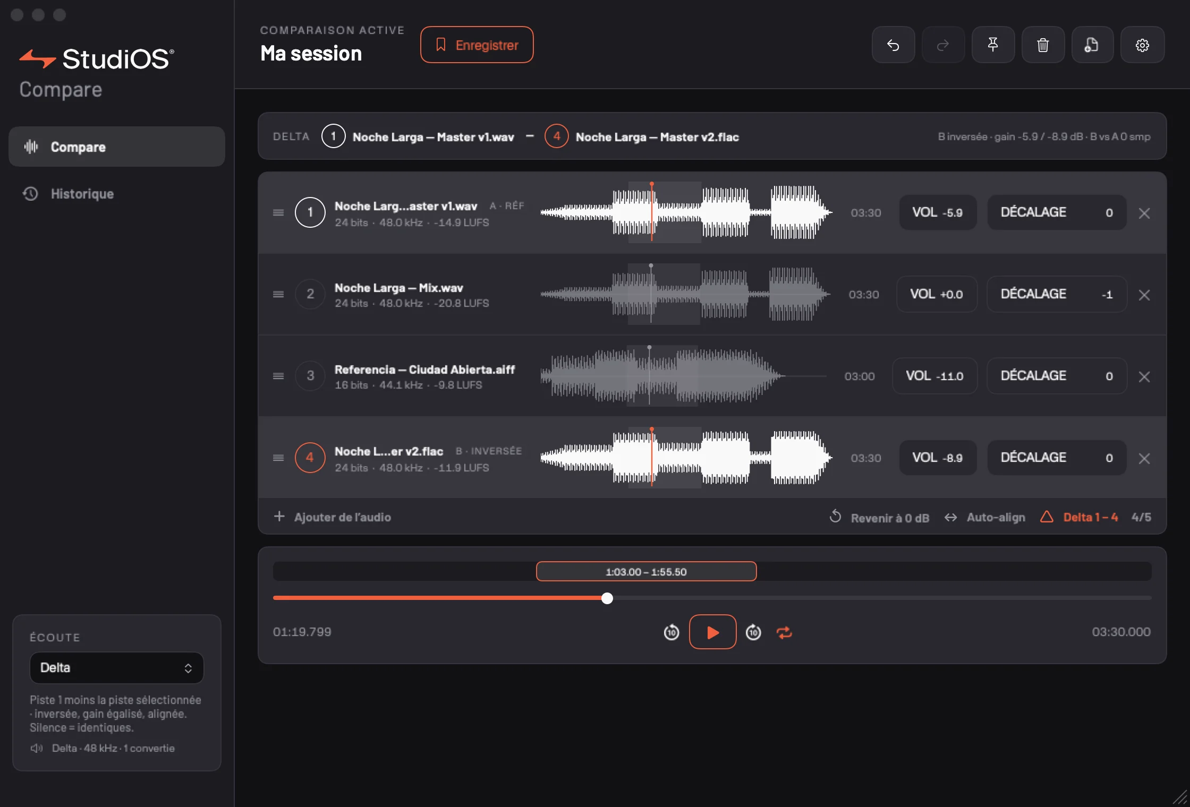The width and height of the screenshot is (1190, 807).
Task: Toggle loop playback icon
Action: [x=784, y=632]
